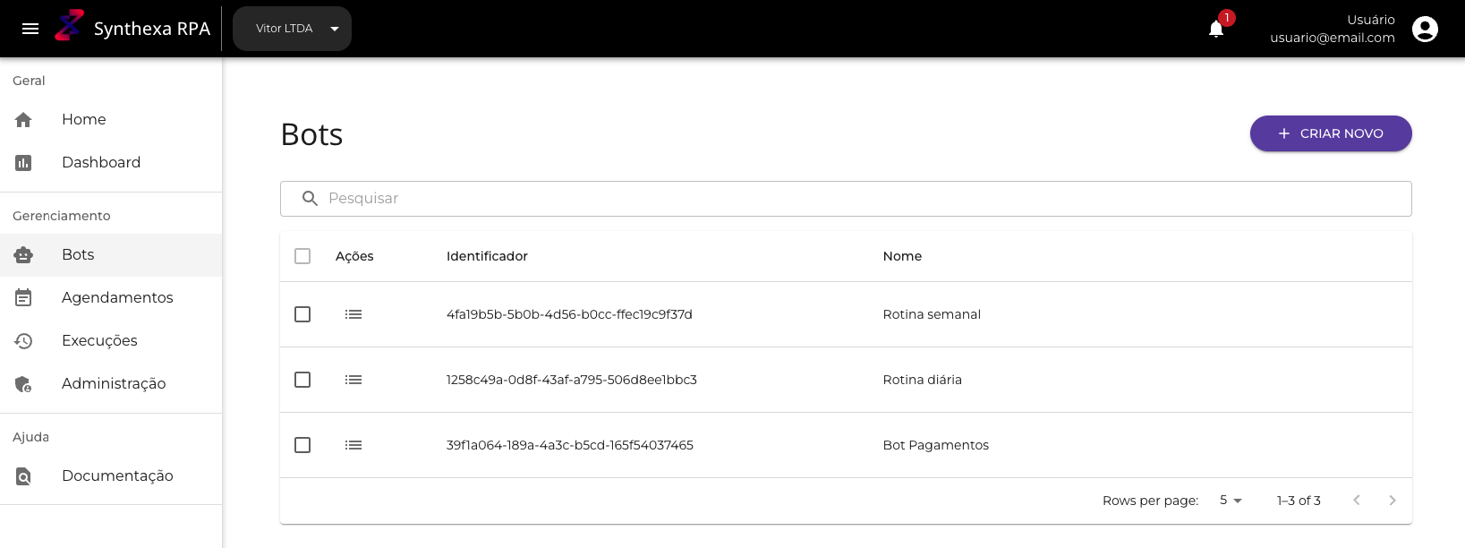Go to next table page
Screen dimensions: 1465x548
pyautogui.click(x=1393, y=501)
